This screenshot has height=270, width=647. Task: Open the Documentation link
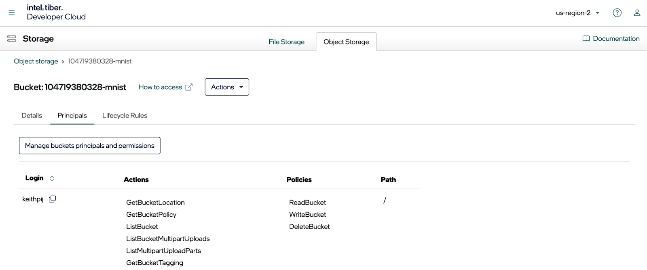click(x=616, y=39)
